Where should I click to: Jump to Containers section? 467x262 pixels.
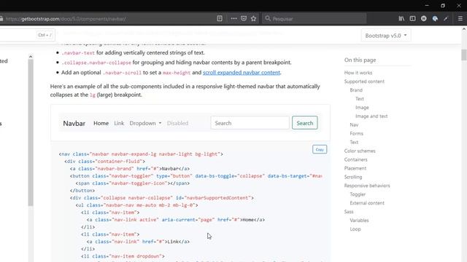(x=355, y=159)
